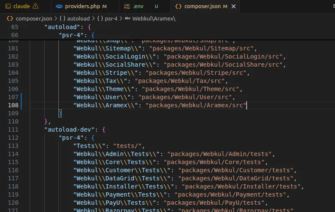Click the "autoload-dev" key
335x212 pixels.
69,130
